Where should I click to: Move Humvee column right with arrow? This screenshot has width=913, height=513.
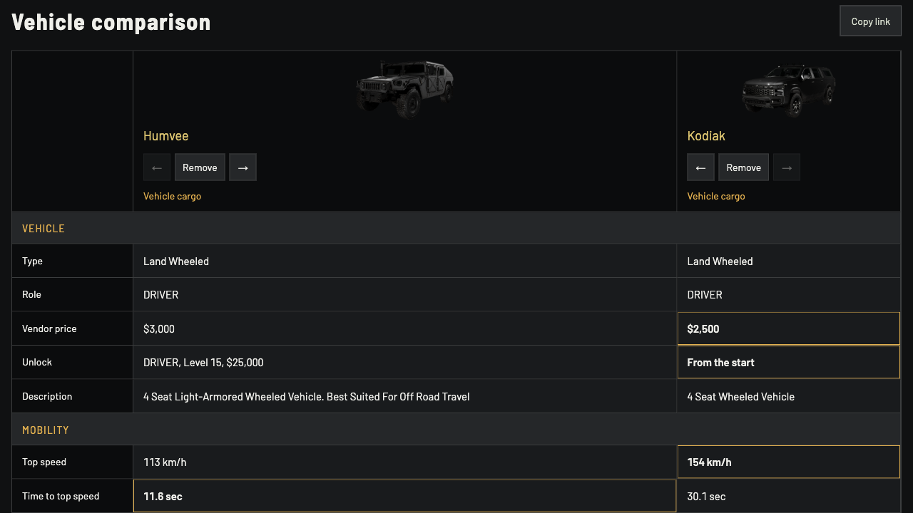[243, 167]
